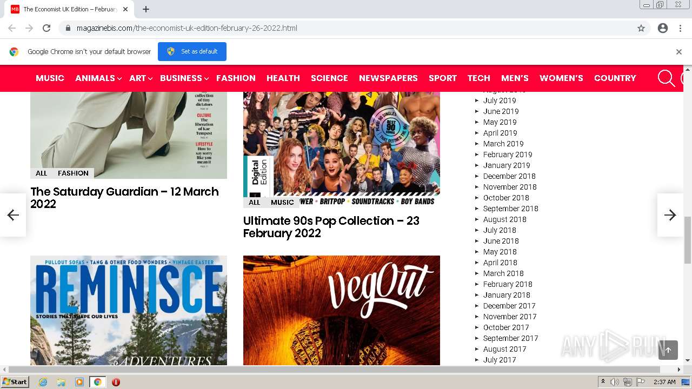Viewport: 692px width, 389px height.
Task: Open the Chrome three-dot menu
Action: [x=680, y=28]
